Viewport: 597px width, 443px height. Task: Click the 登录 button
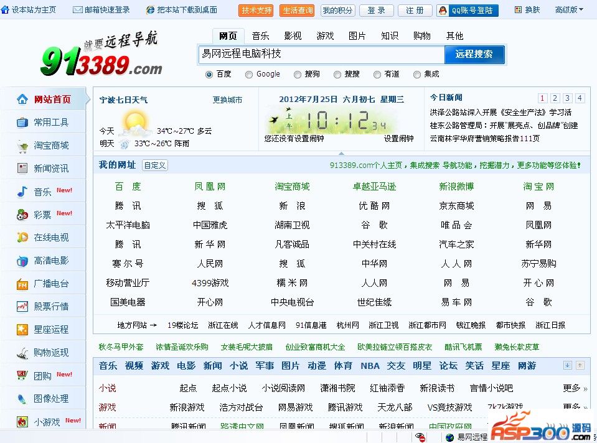tap(377, 11)
